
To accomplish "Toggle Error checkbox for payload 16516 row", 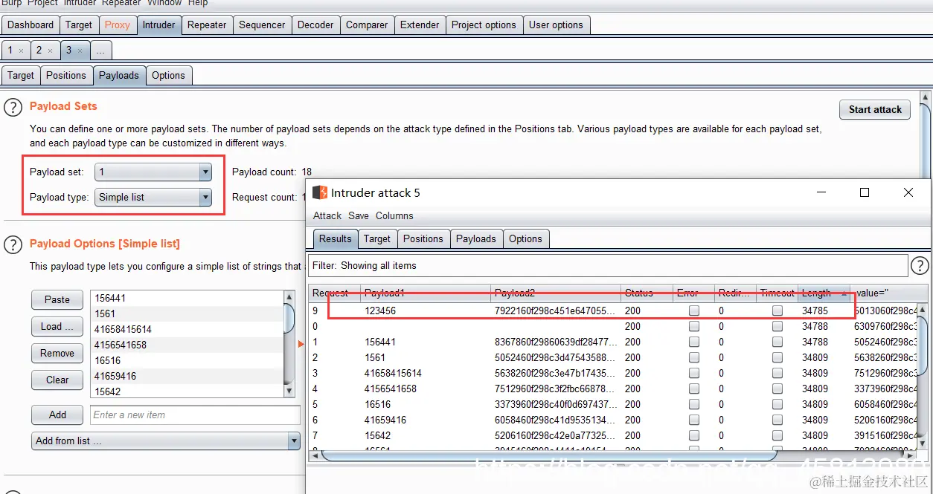I will pyautogui.click(x=694, y=405).
